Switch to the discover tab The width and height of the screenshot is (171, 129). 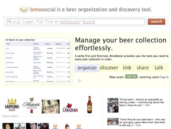(109, 68)
